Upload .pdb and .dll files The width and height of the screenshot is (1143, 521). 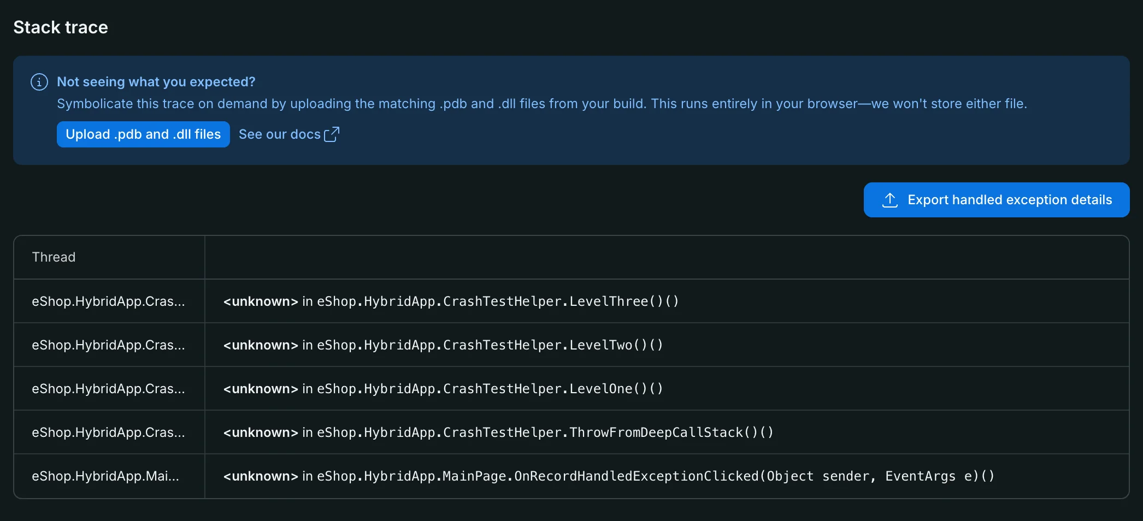click(x=143, y=134)
